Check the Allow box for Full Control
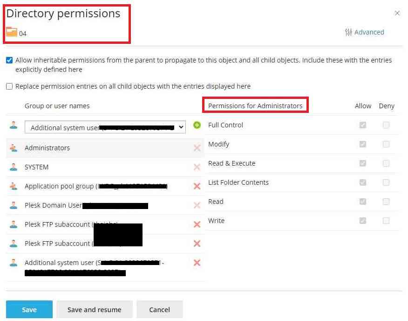 (363, 125)
